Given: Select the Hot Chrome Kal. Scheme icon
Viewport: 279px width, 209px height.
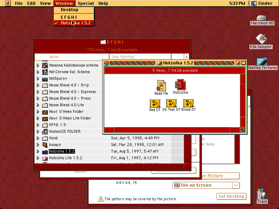Looking at the screenshot, I should 45,72.
